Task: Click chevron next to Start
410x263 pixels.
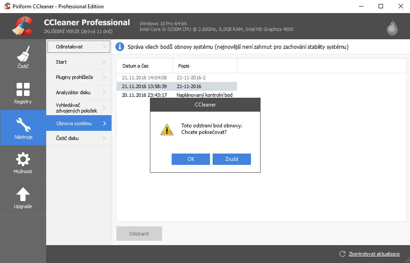Action: [104, 62]
